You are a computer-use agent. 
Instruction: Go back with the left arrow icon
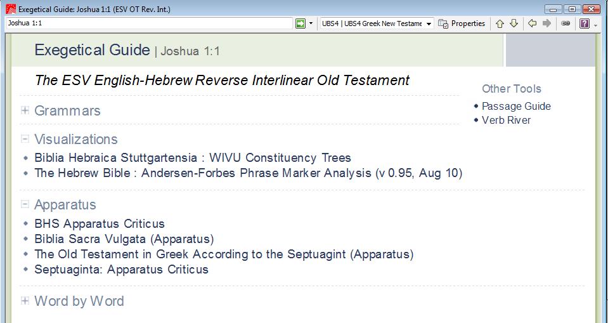[x=533, y=23]
